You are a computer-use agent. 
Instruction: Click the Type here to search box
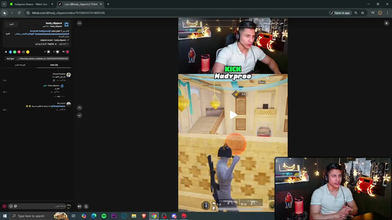(x=39, y=216)
